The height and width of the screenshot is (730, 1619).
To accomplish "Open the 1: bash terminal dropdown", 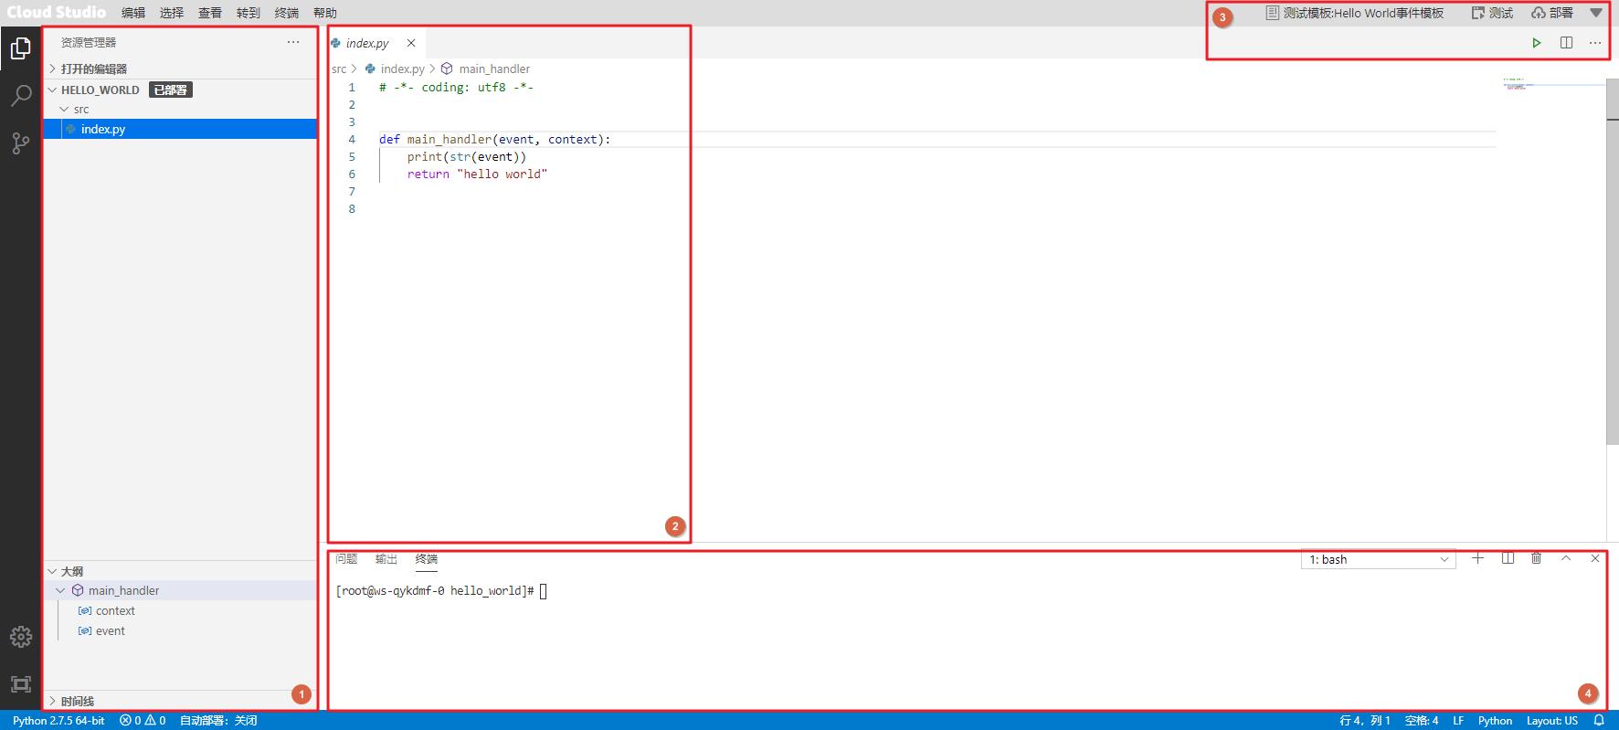I will point(1378,559).
